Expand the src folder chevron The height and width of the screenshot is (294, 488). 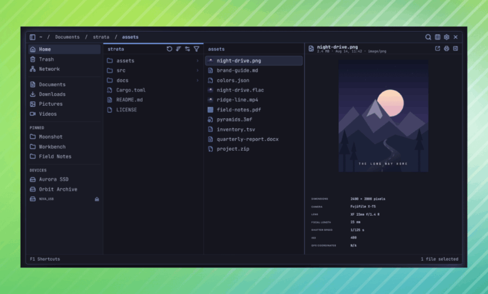197,71
